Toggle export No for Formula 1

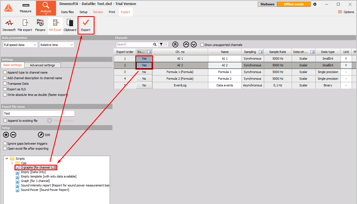(144, 72)
